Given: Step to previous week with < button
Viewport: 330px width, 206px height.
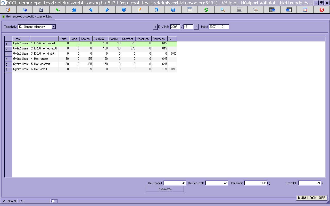Looking at the screenshot, I should (x=155, y=27).
